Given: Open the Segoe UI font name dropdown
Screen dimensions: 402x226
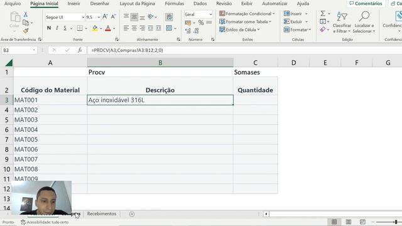Looking at the screenshot, I should [83, 17].
